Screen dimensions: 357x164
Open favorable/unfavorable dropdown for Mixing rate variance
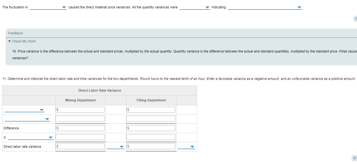[x=121, y=146]
